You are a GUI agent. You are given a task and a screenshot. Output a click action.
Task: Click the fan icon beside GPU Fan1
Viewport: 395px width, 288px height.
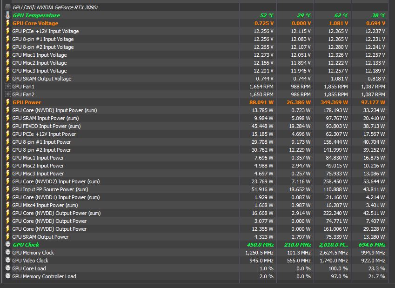click(8, 87)
